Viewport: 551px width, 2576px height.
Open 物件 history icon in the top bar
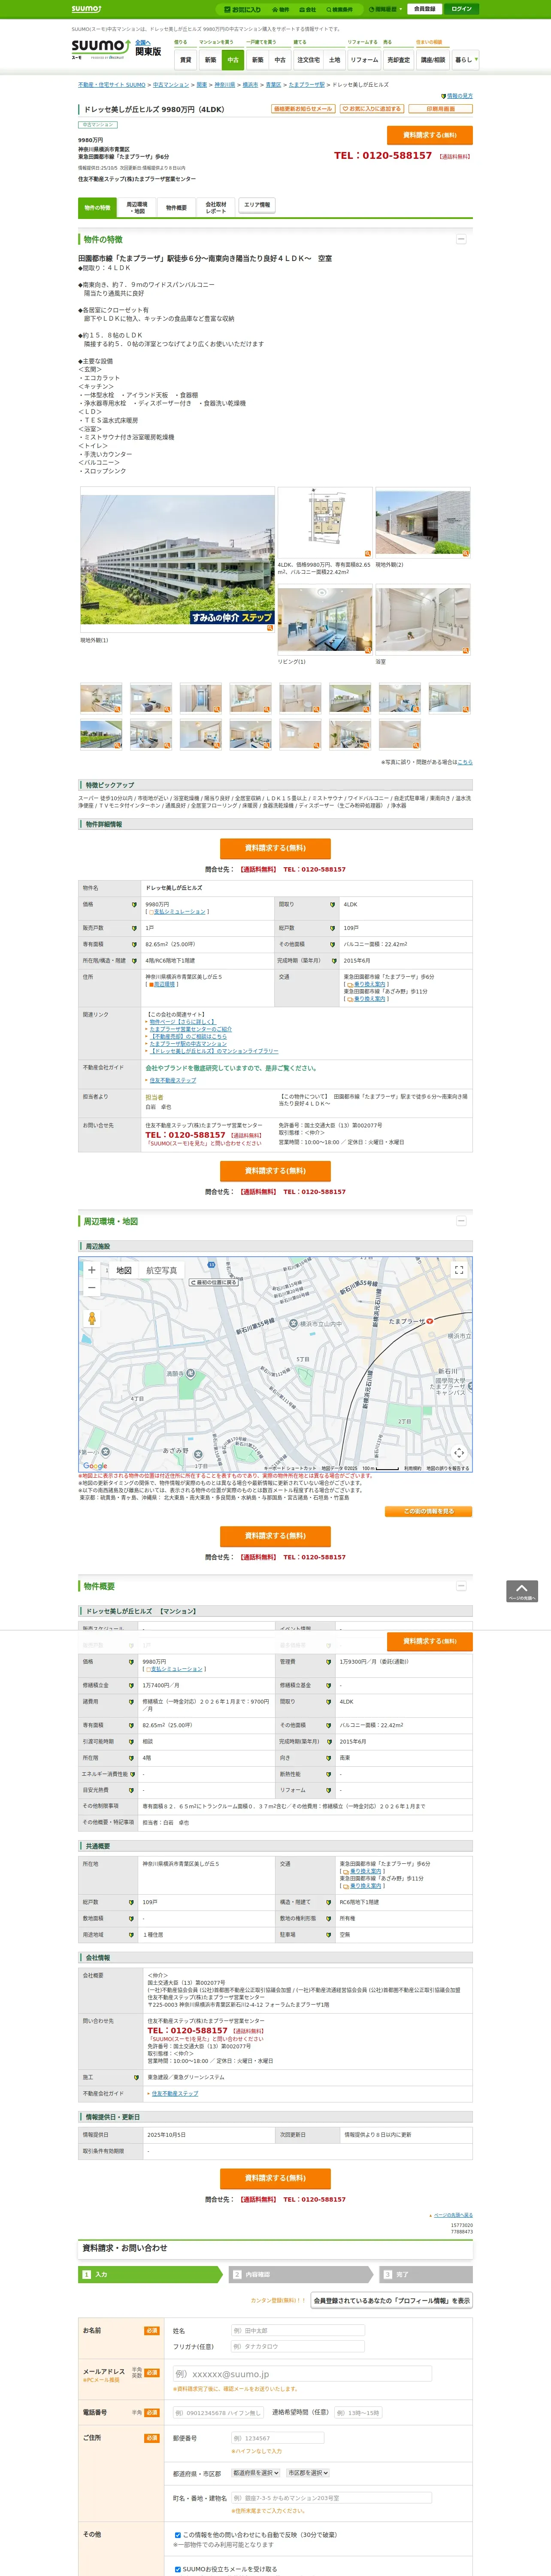point(281,9)
